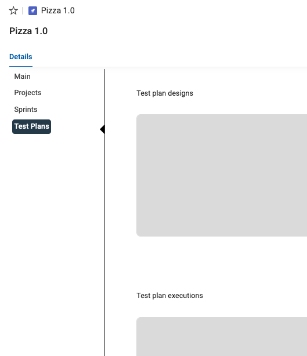Image resolution: width=307 pixels, height=356 pixels.
Task: Click the Test plan executions heading
Action: (169, 296)
